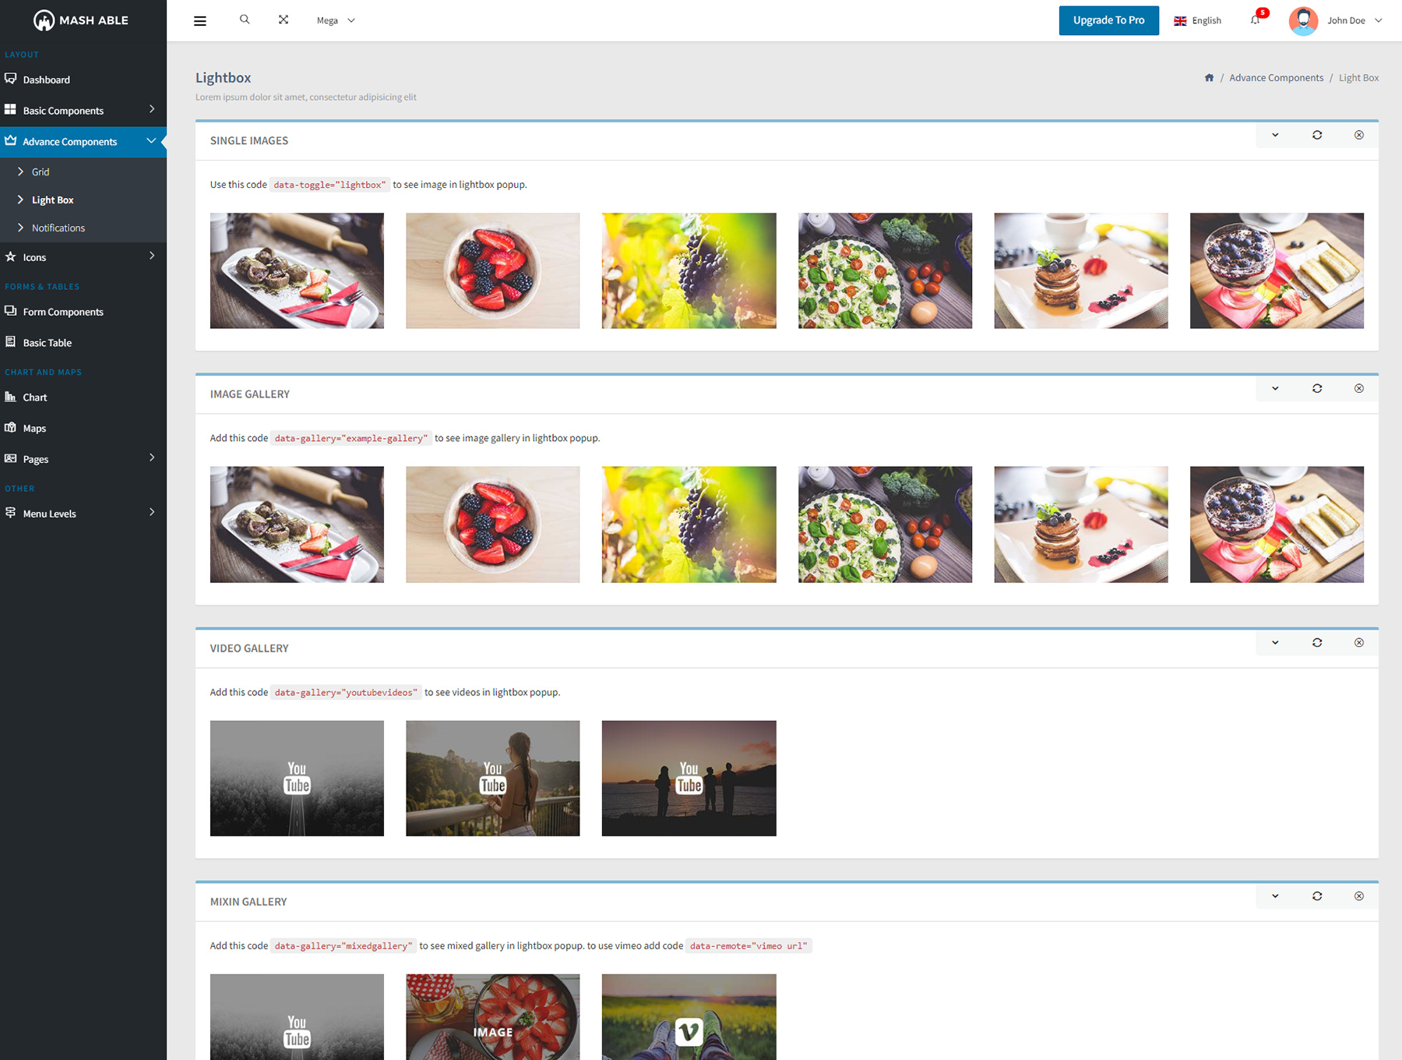Collapse the Single Images card
Image resolution: width=1402 pixels, height=1060 pixels.
click(1275, 135)
